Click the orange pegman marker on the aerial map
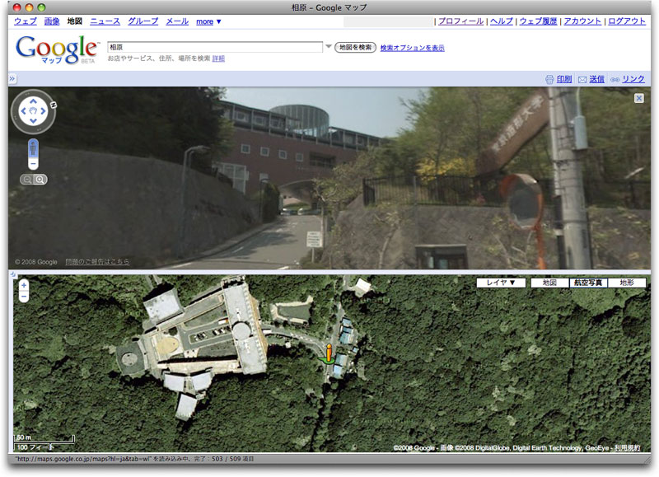659x477 pixels. tap(329, 353)
